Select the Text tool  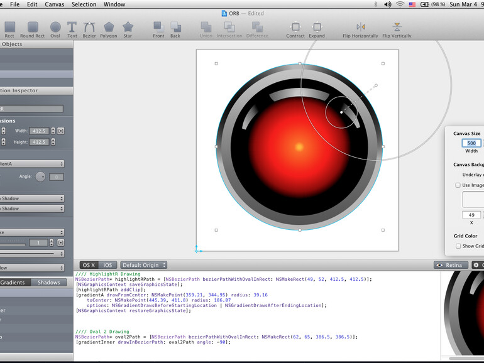[x=72, y=30]
